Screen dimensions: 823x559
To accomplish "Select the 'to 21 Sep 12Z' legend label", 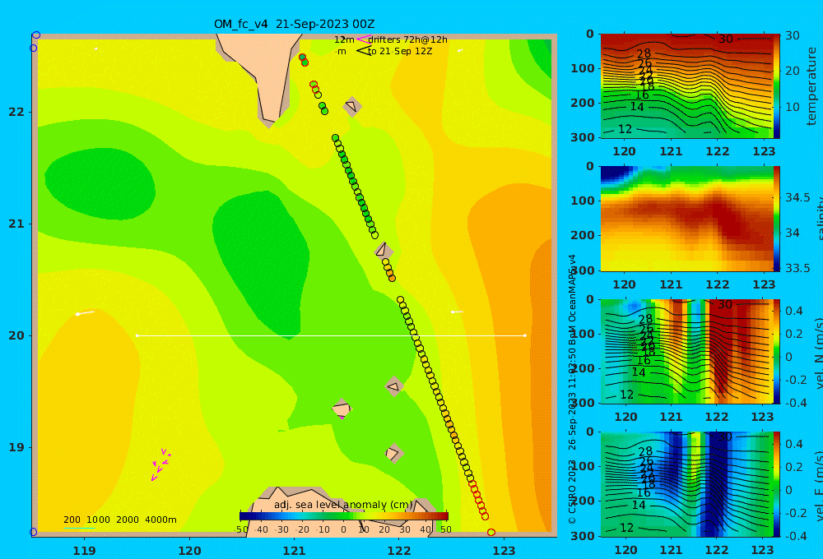I will (400, 52).
